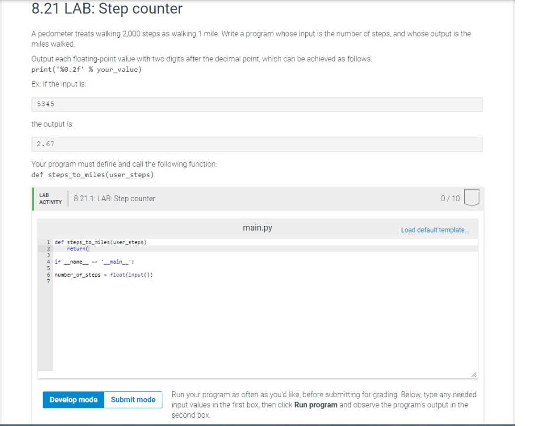Click the 8.21.1 LAB Step counter title
Image resolution: width=536 pixels, height=426 pixels.
(x=114, y=198)
